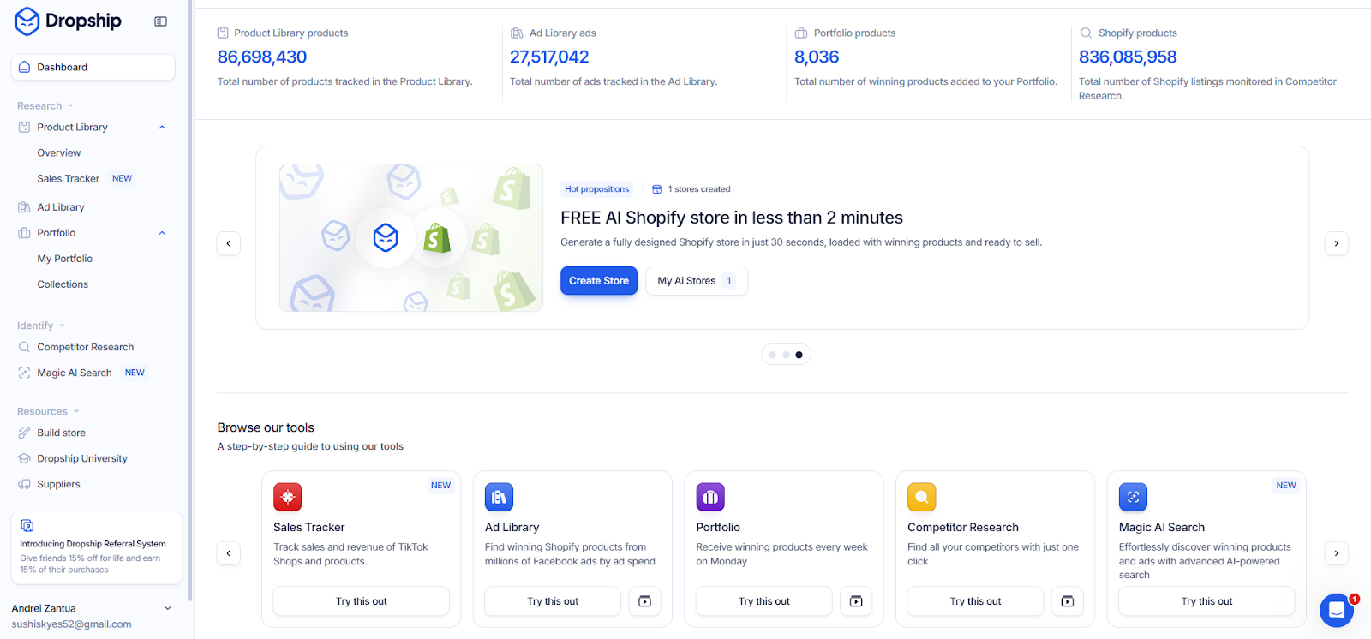
Task: Select the first carousel dot
Action: (x=773, y=355)
